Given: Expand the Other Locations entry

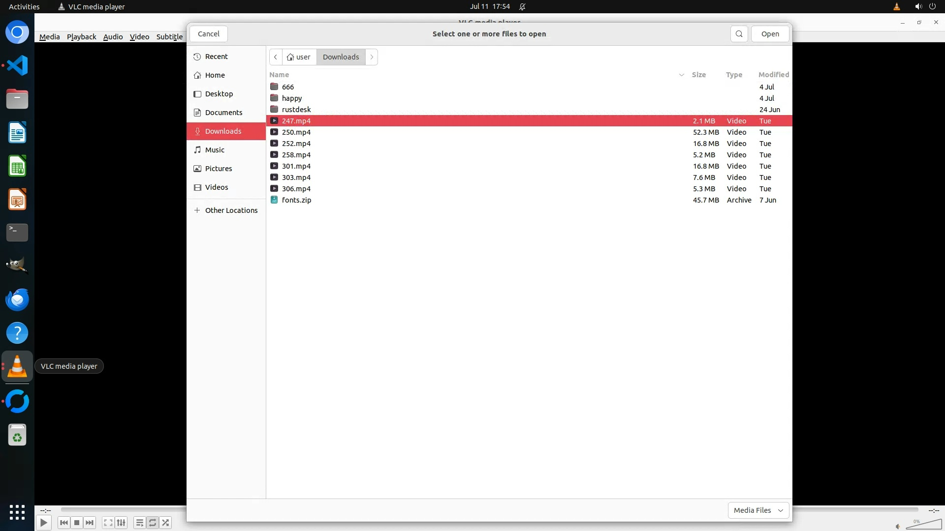Looking at the screenshot, I should tap(231, 210).
